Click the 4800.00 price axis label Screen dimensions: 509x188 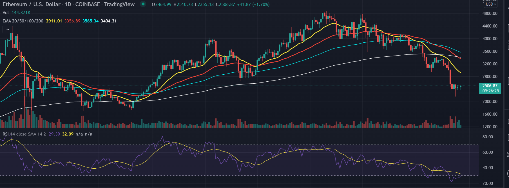coord(490,13)
